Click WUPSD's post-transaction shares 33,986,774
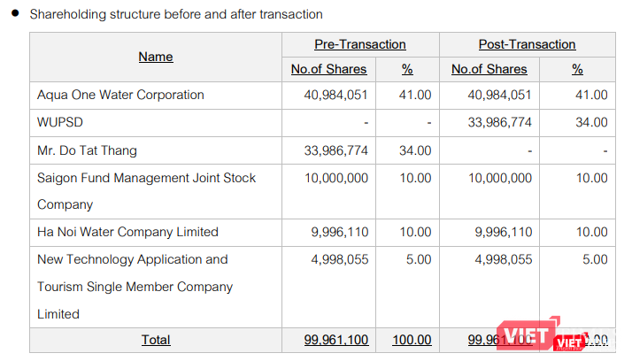Viewport: 632px width, 361px height. 500,122
